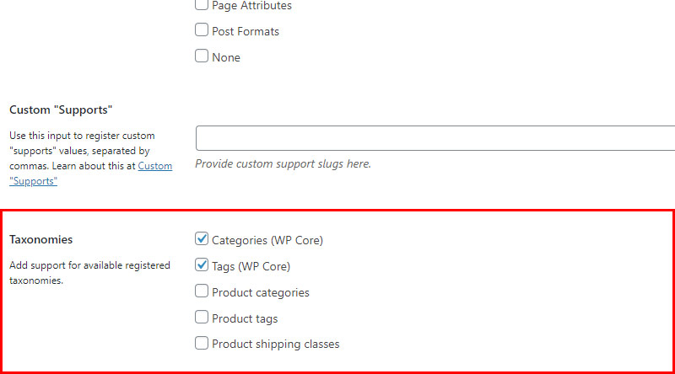Uncheck the Categories (WP Core) checkbox

tap(202, 238)
